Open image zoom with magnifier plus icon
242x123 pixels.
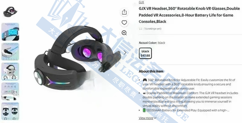click(x=124, y=33)
